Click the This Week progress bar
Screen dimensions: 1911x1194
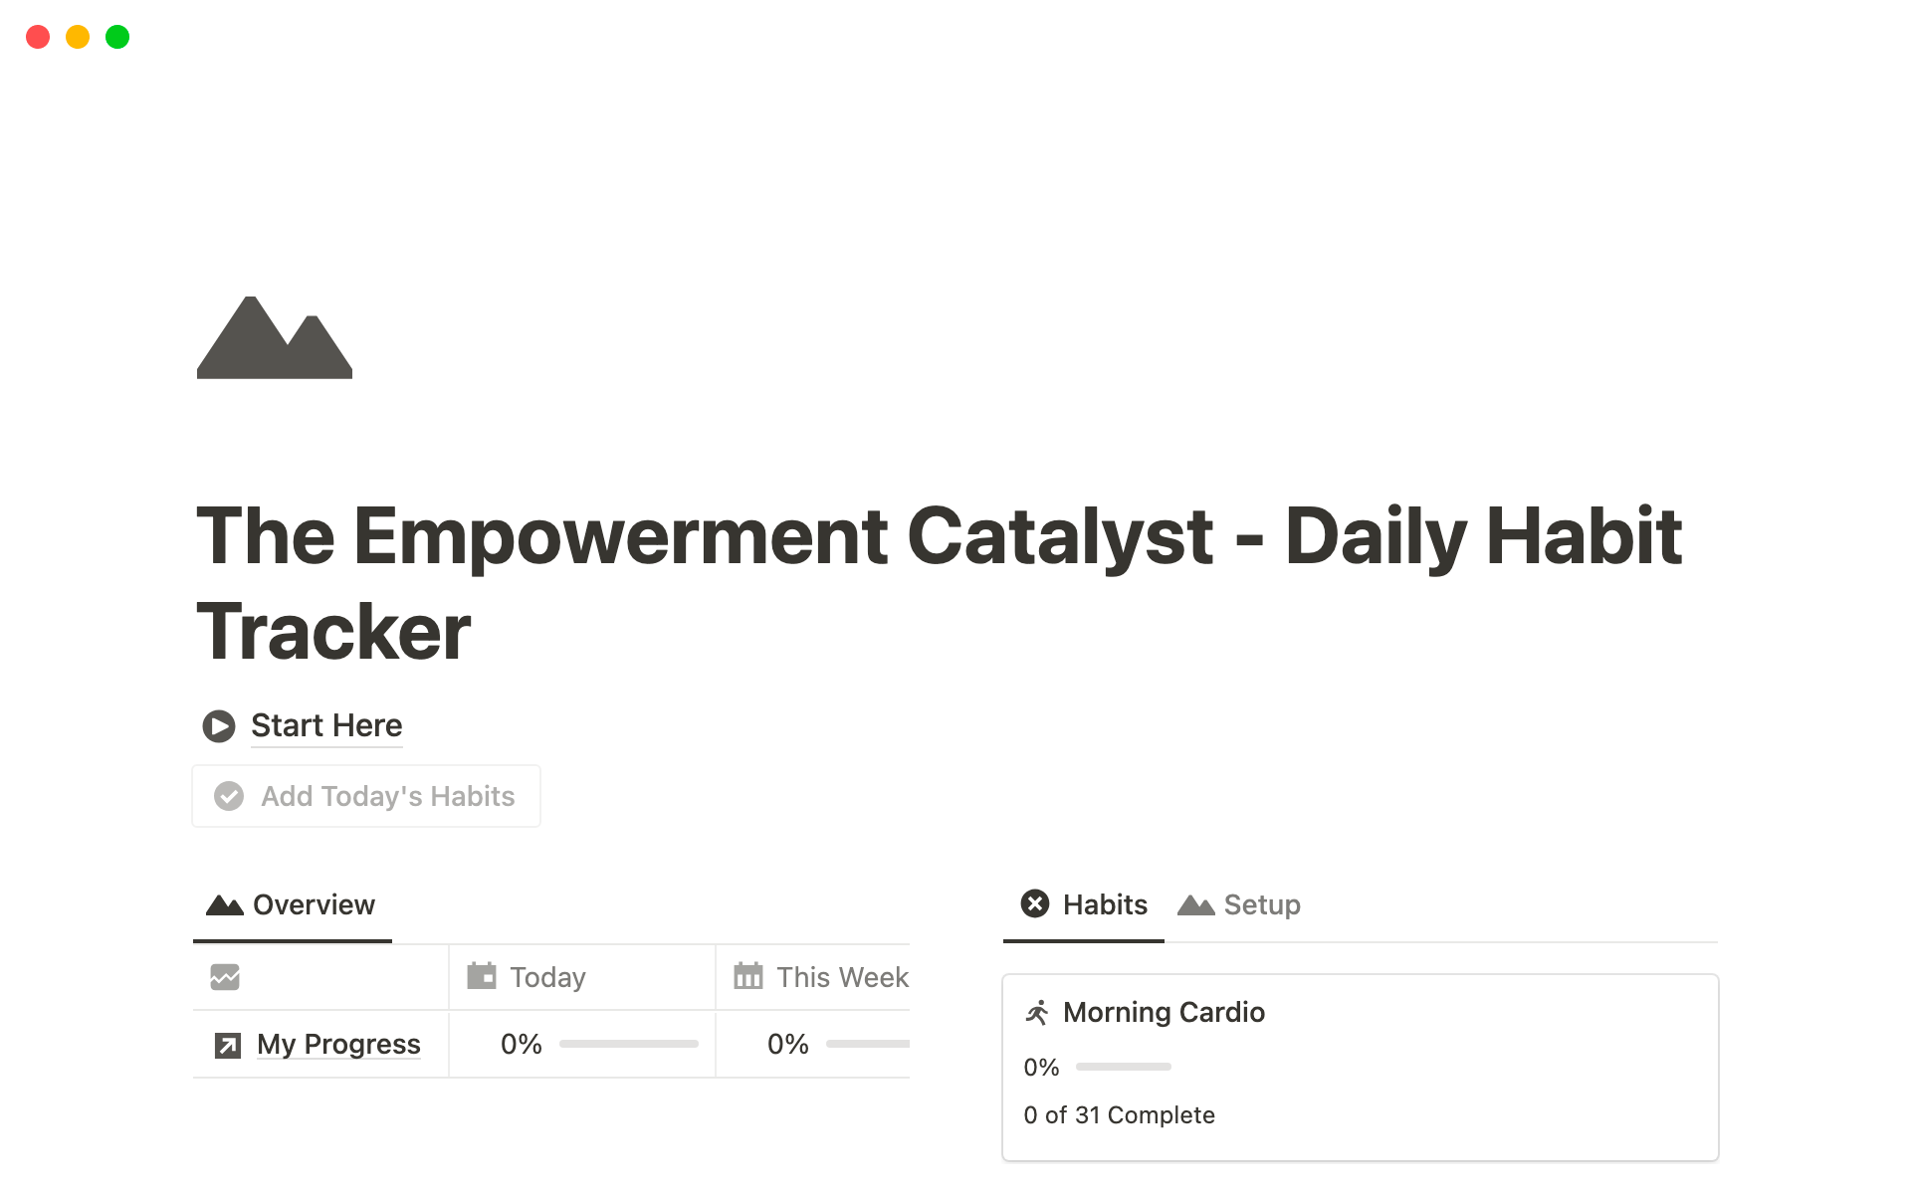click(867, 1044)
